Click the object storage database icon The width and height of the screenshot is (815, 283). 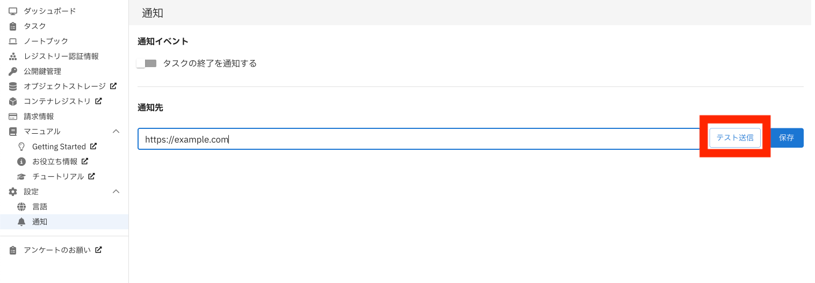[13, 86]
